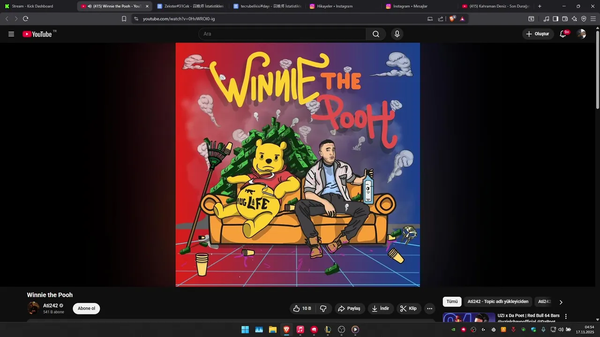The width and height of the screenshot is (600, 337).
Task: Subscribe with the Abone ol button
Action: click(x=86, y=308)
